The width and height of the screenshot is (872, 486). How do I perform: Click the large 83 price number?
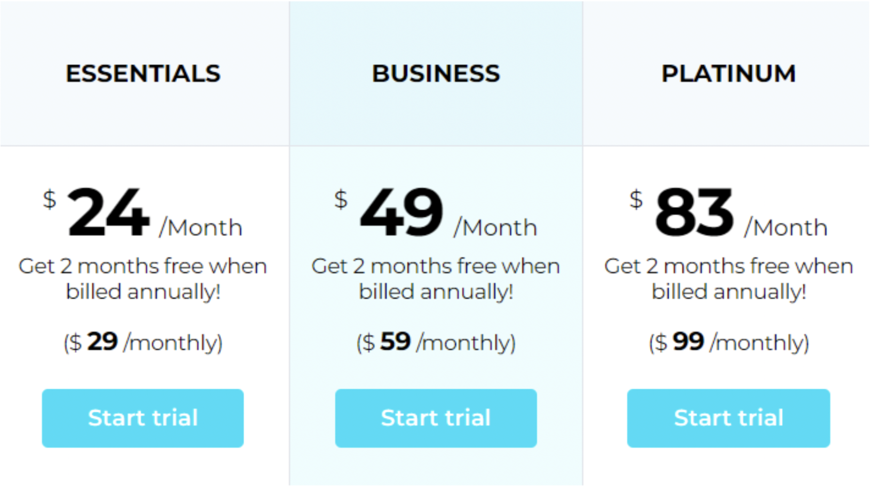tap(694, 213)
